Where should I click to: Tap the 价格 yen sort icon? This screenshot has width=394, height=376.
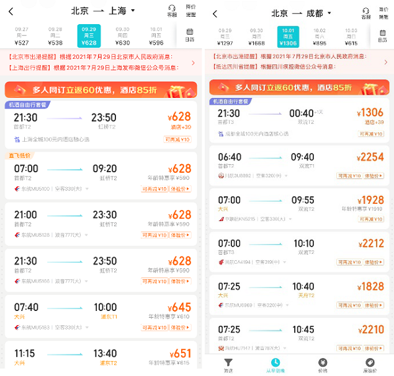[323, 365]
